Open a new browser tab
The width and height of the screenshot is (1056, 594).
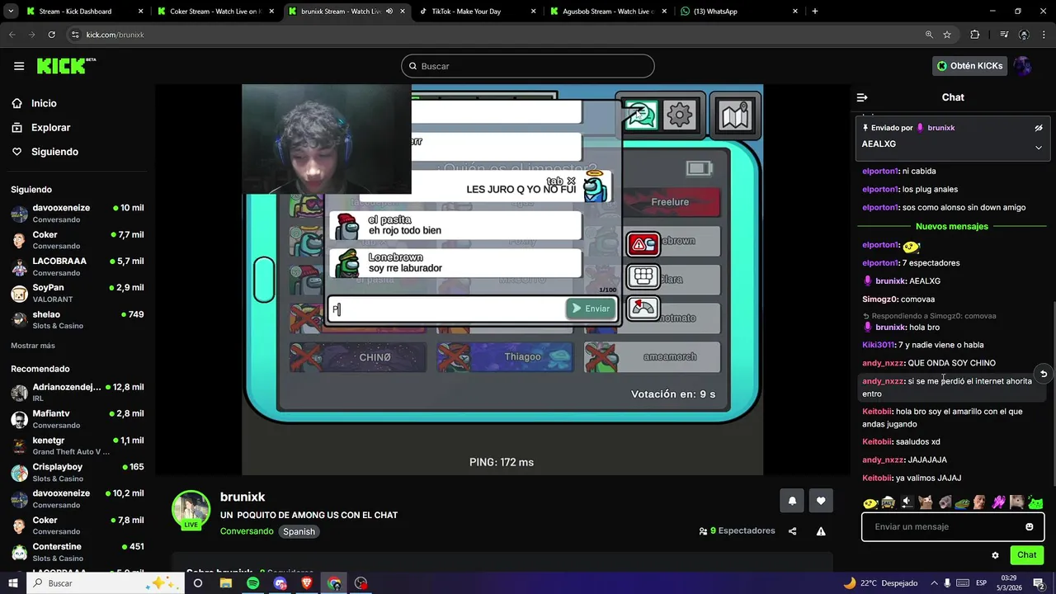pos(814,12)
